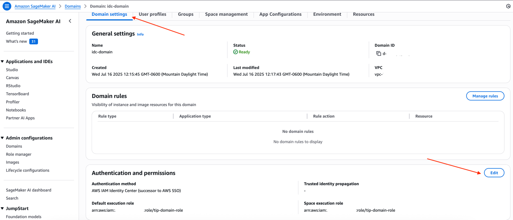This screenshot has width=513, height=220.
Task: Copy the Domain ID
Action: 379,53
